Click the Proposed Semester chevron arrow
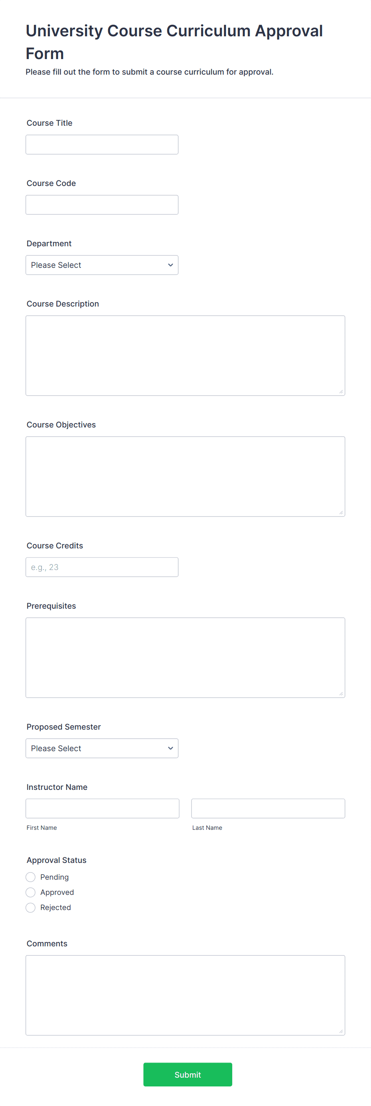 click(170, 748)
